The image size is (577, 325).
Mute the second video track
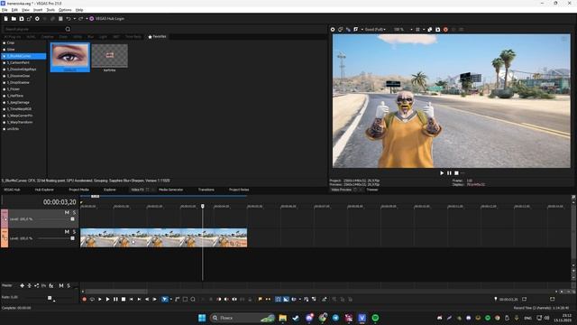(67, 232)
